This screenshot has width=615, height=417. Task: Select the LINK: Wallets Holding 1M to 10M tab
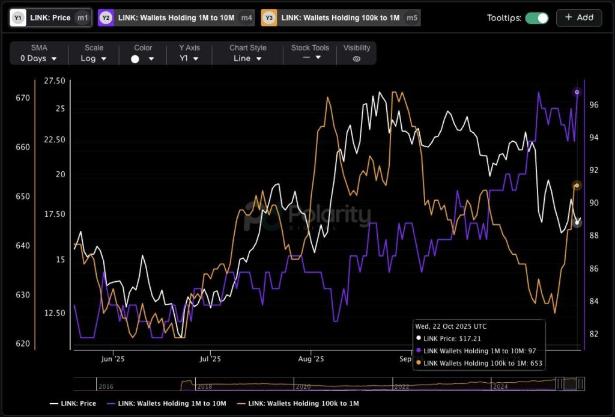pyautogui.click(x=176, y=18)
